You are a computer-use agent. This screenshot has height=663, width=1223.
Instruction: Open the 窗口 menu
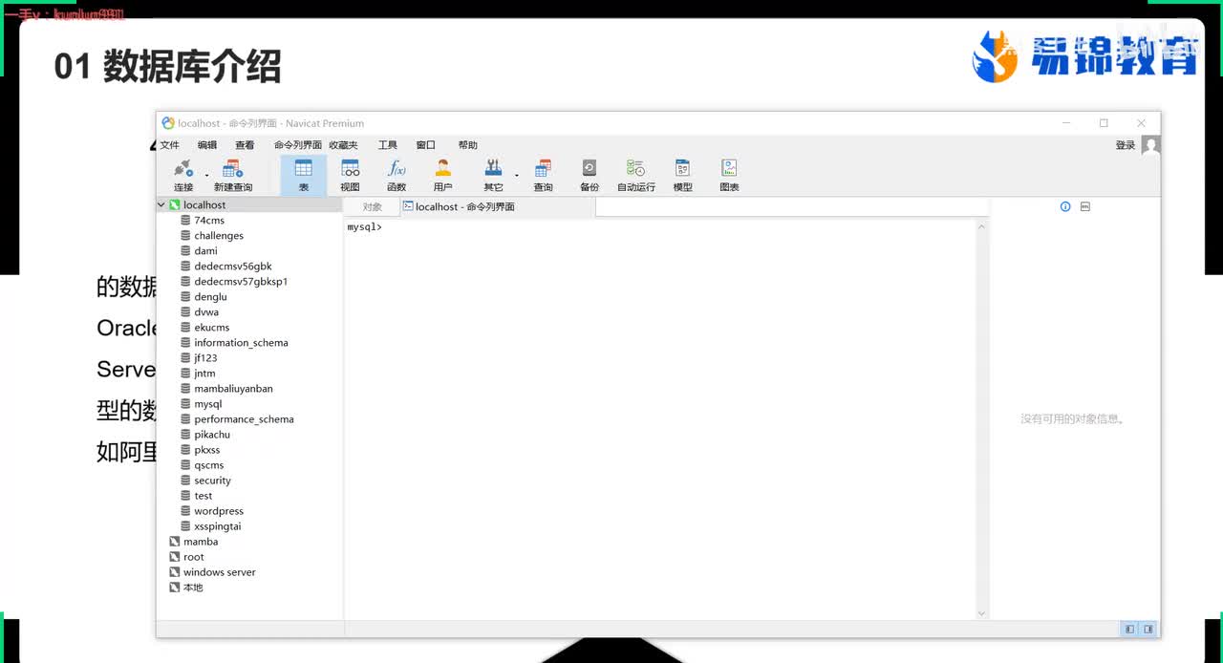(x=425, y=145)
